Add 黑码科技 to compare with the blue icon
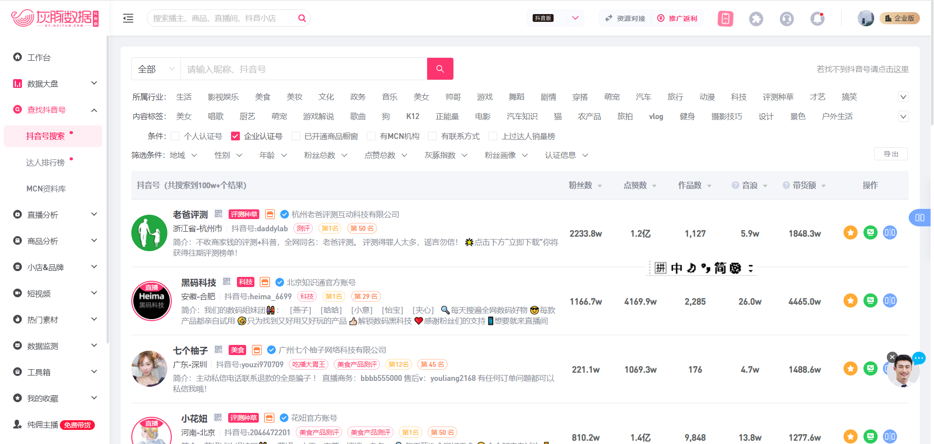 pyautogui.click(x=890, y=301)
